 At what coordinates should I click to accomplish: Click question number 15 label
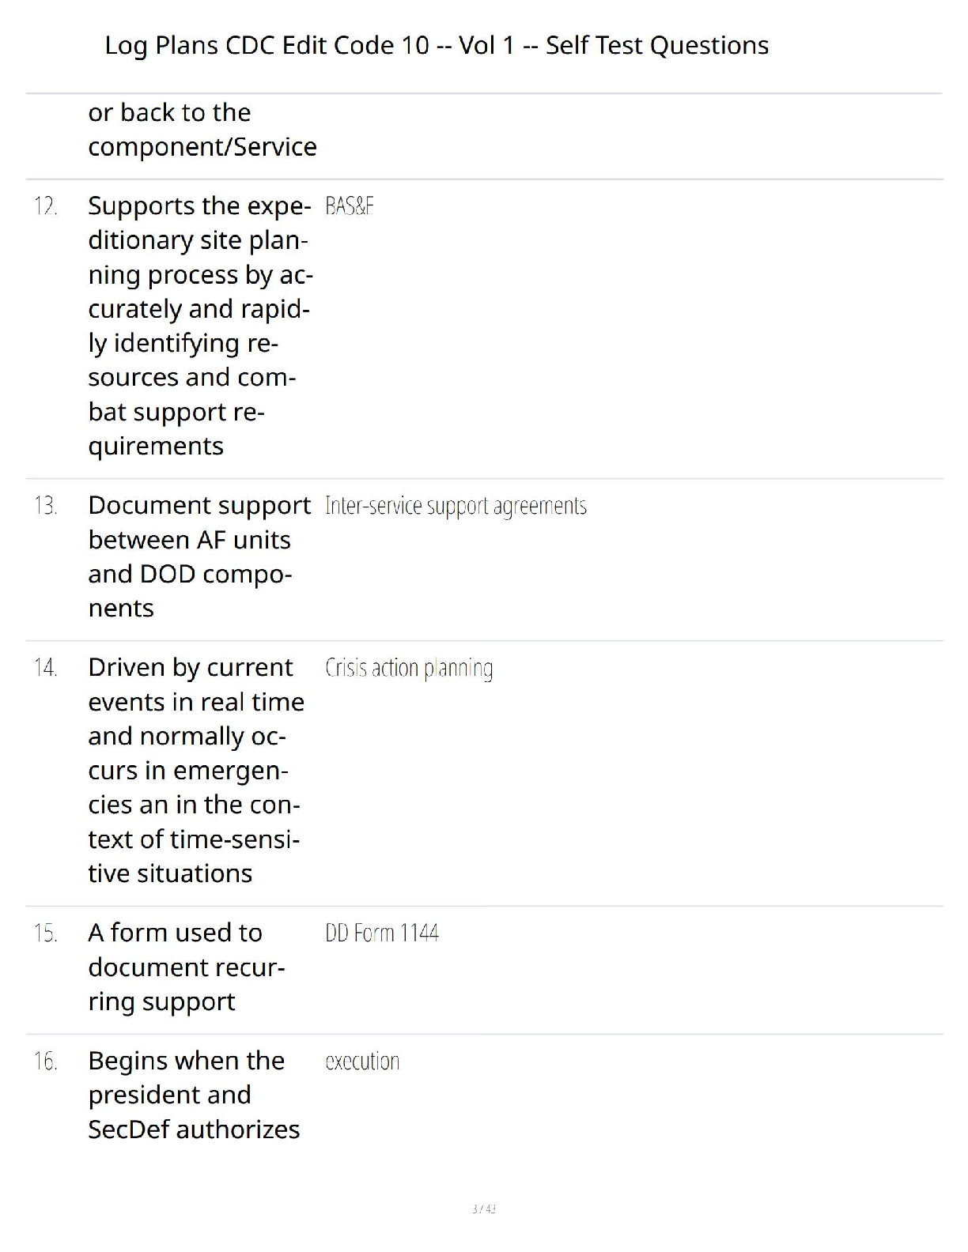coord(45,933)
